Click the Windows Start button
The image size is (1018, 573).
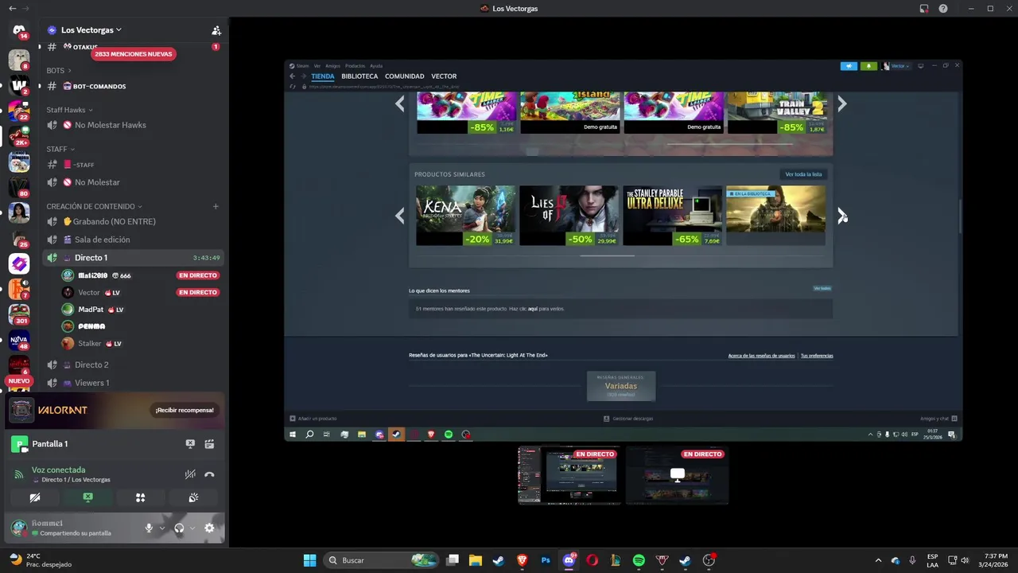point(309,560)
